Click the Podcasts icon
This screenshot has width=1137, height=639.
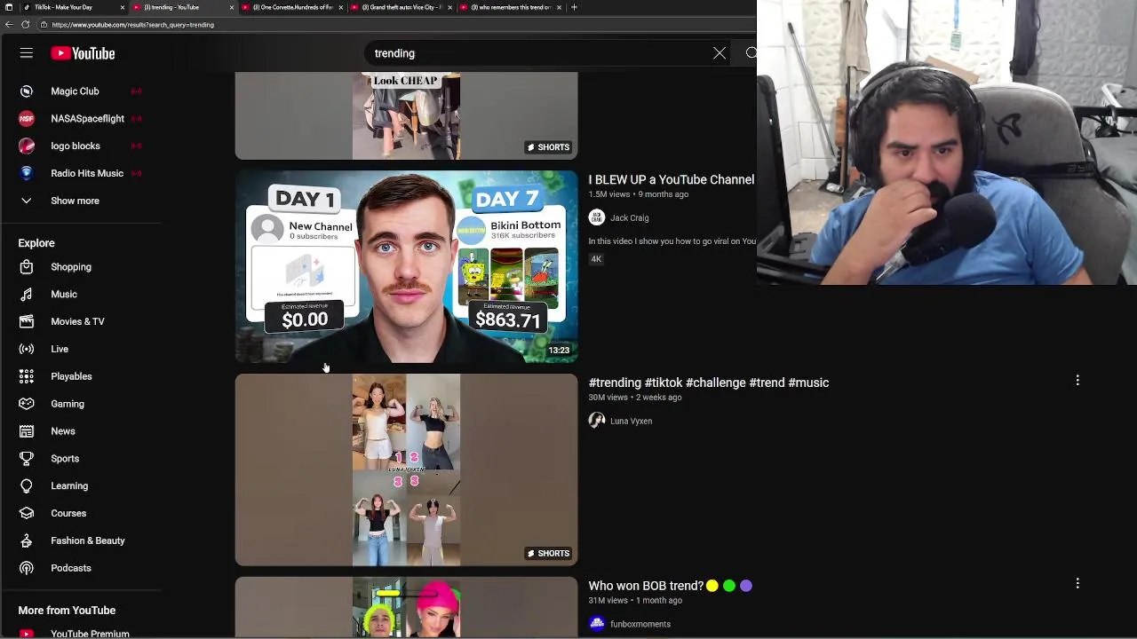(x=27, y=568)
